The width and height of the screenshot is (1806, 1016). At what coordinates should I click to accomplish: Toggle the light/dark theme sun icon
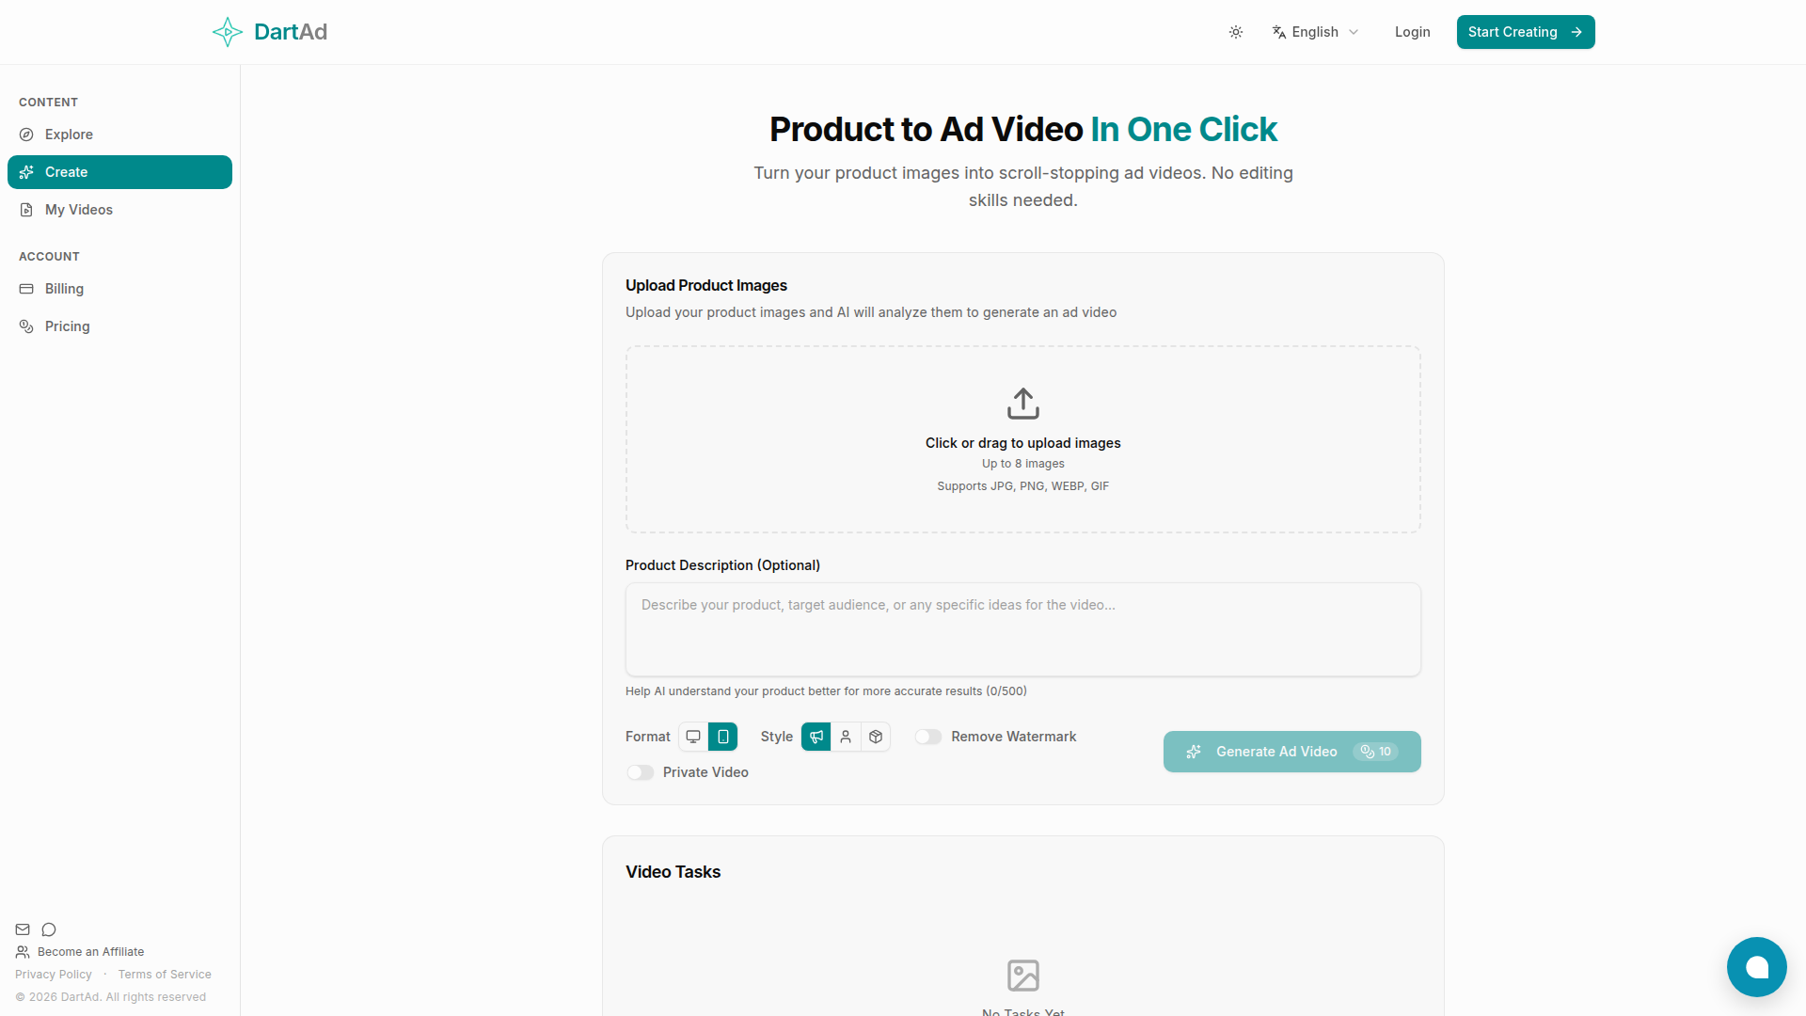point(1236,32)
